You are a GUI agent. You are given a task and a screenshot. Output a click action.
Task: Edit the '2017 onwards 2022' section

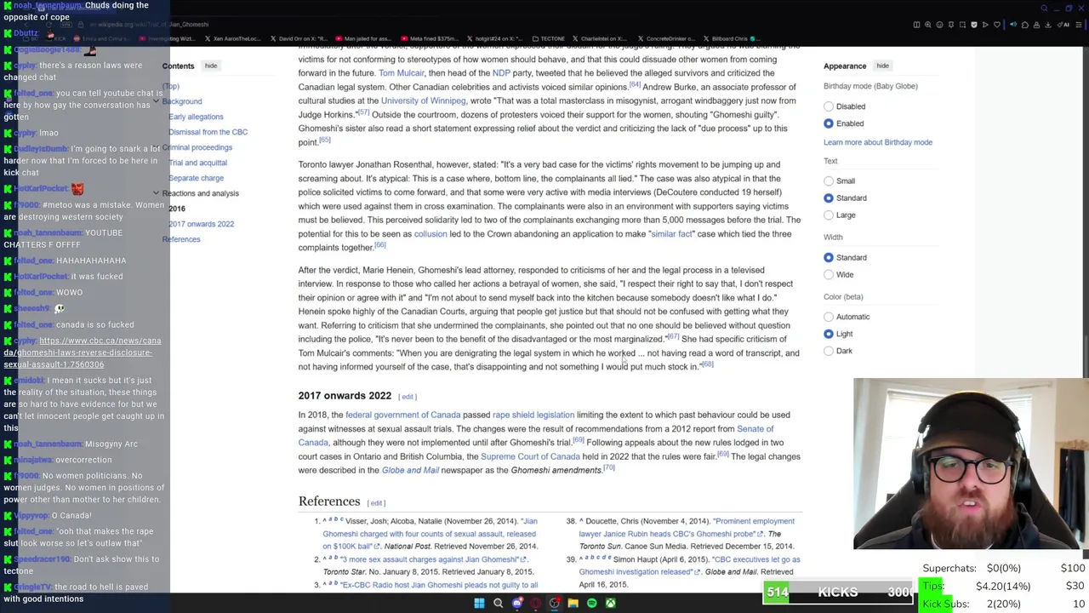point(408,397)
